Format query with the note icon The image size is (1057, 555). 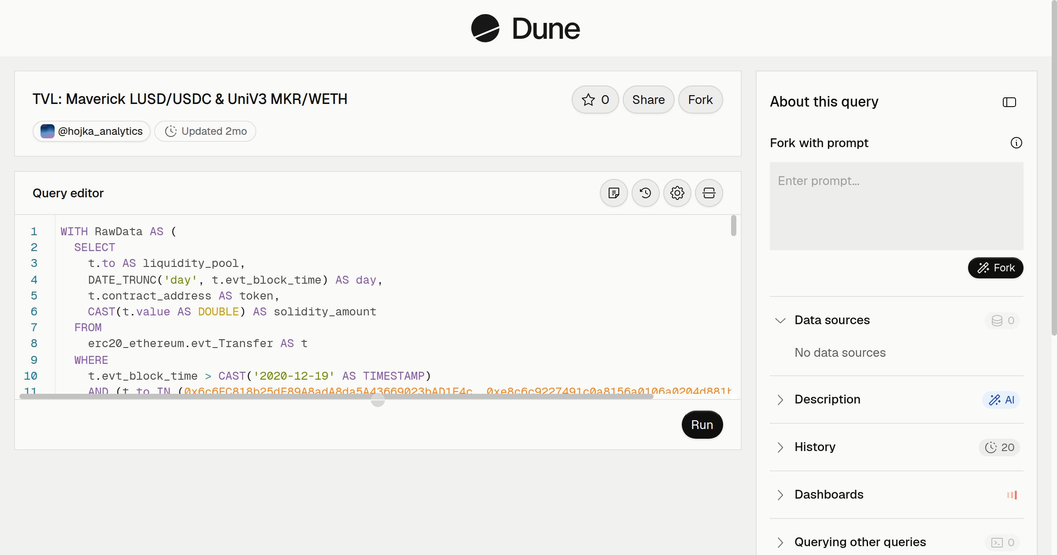614,193
